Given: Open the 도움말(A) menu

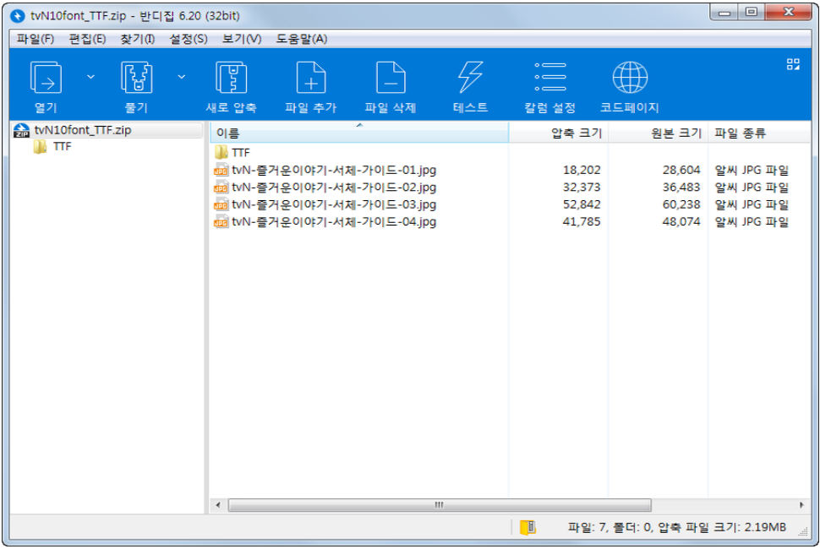Looking at the screenshot, I should coord(302,39).
